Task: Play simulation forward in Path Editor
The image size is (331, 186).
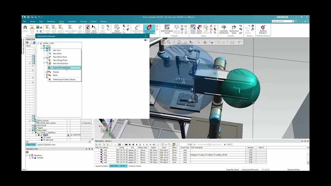Action: pos(144,145)
